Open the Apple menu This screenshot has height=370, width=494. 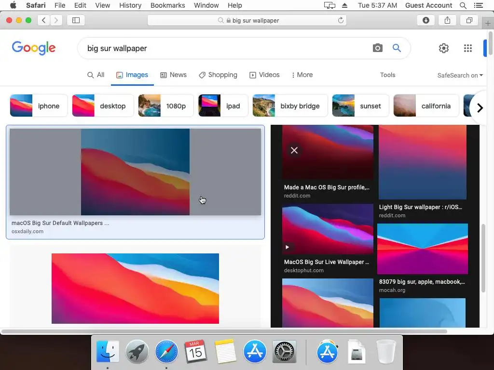(x=13, y=5)
